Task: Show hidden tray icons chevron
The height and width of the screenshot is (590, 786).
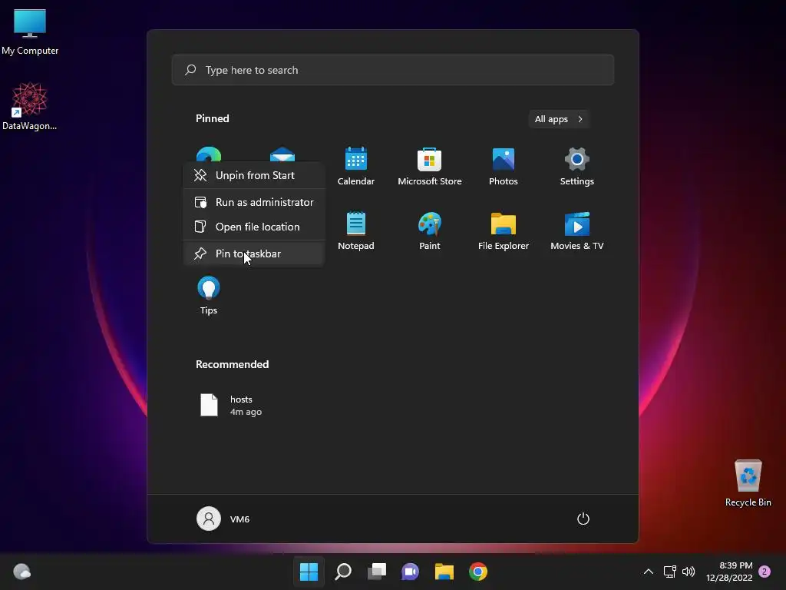Action: [648, 572]
